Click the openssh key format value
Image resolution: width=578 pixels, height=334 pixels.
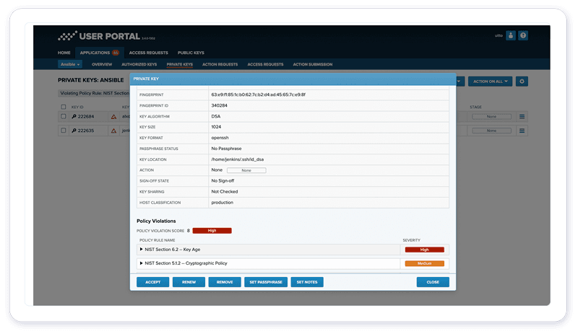pyautogui.click(x=220, y=138)
